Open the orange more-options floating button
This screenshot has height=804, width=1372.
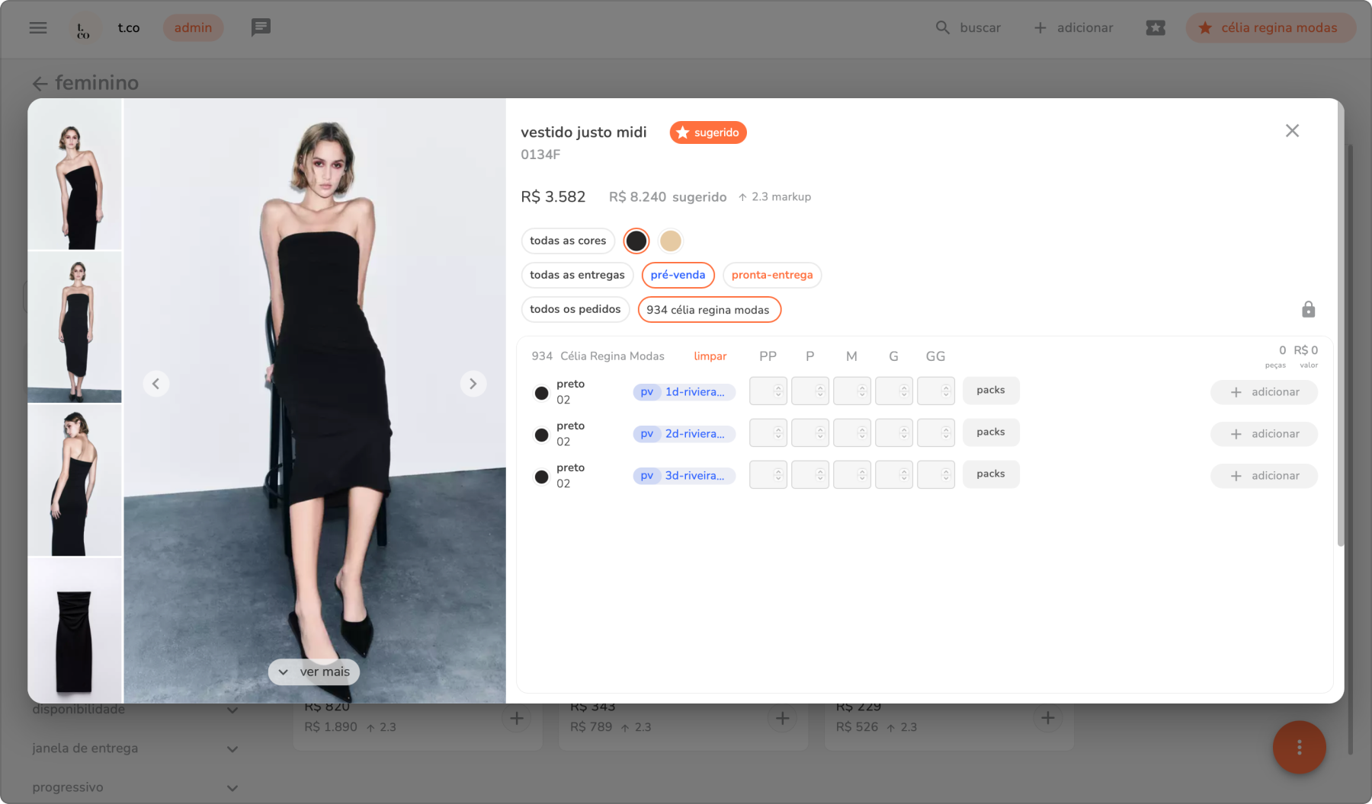1299,747
